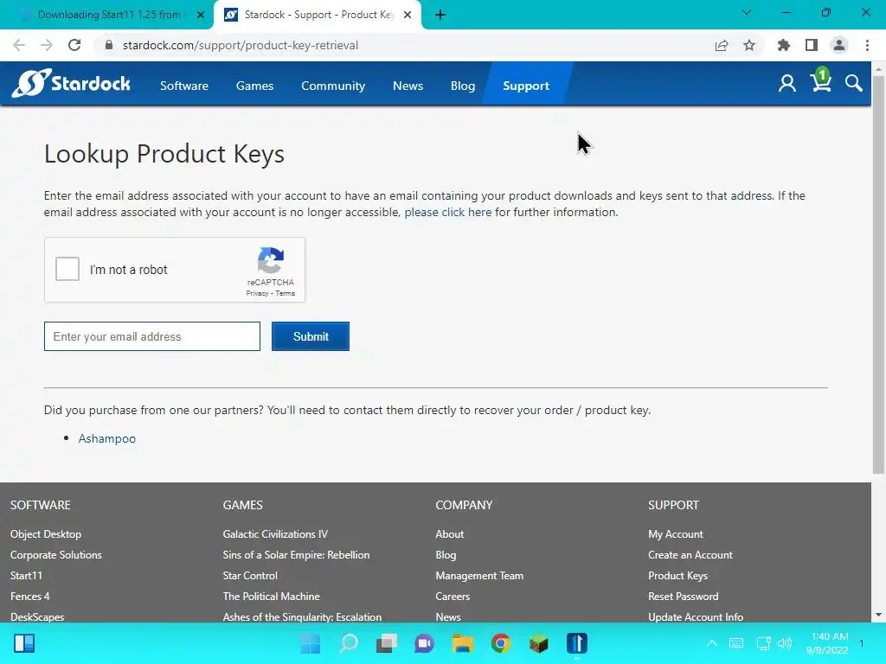This screenshot has width=886, height=664.
Task: Click the reCAPTCHA logo
Action: 271,259
